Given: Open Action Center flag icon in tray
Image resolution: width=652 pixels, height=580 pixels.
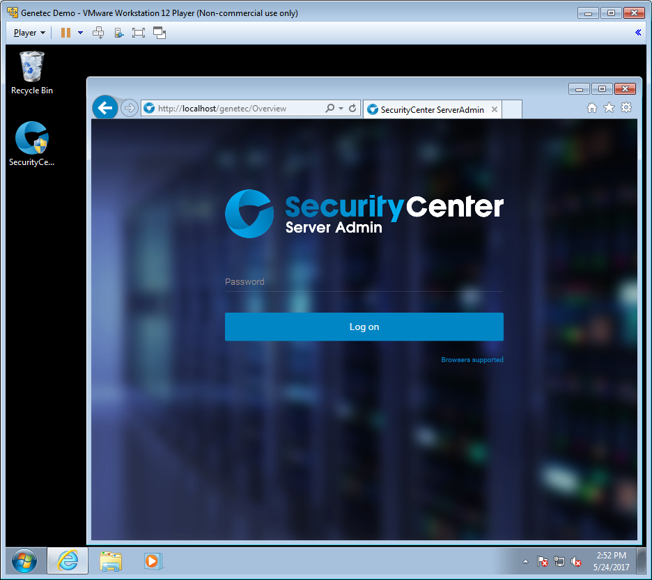Looking at the screenshot, I should (x=542, y=561).
